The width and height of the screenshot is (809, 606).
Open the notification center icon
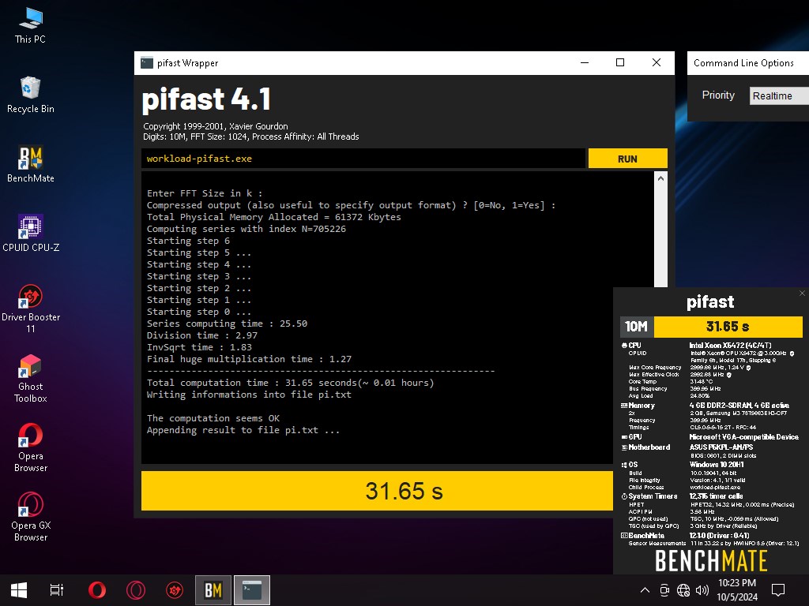pos(778,590)
